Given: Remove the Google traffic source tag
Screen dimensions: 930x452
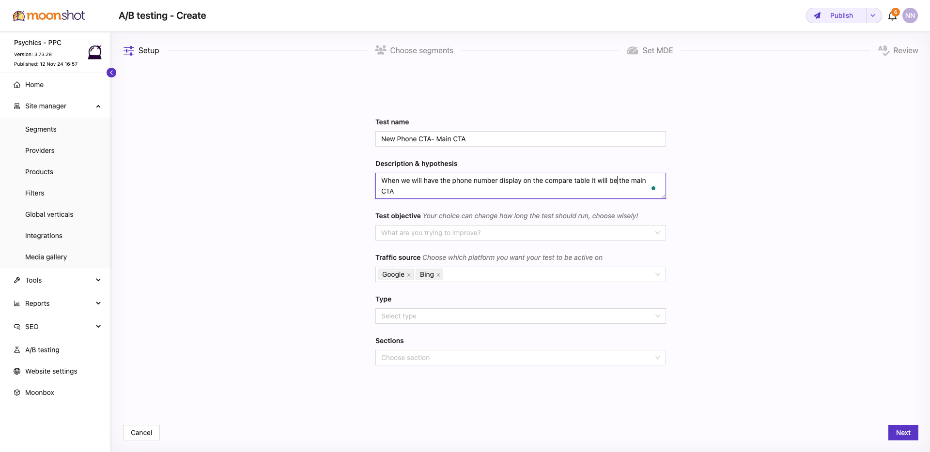Looking at the screenshot, I should 409,275.
